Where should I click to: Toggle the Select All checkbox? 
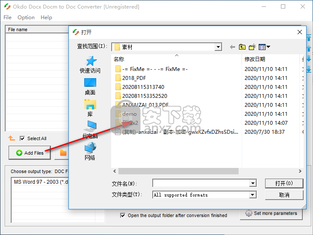[22, 138]
